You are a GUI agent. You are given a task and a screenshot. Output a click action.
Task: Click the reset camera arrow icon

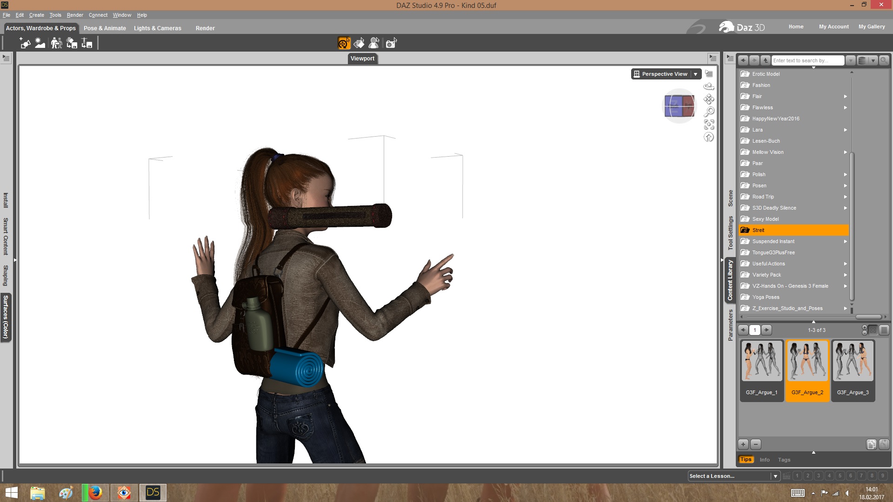click(709, 137)
